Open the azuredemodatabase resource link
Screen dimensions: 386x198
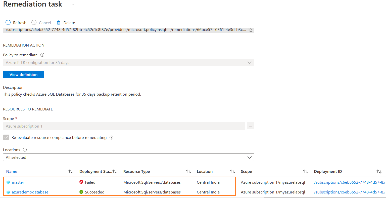(x=30, y=192)
